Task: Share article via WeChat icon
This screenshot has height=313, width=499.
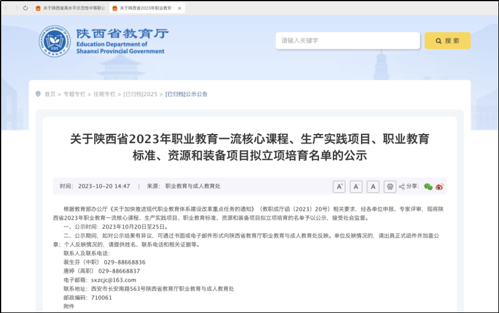Action: (428, 187)
